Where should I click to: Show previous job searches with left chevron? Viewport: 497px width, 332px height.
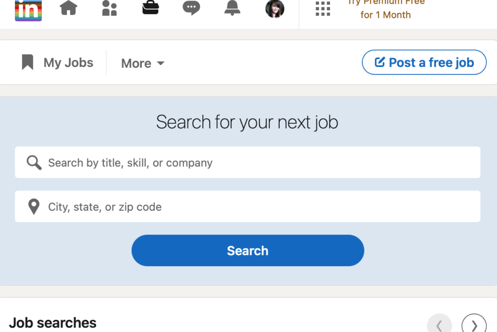[x=439, y=325]
